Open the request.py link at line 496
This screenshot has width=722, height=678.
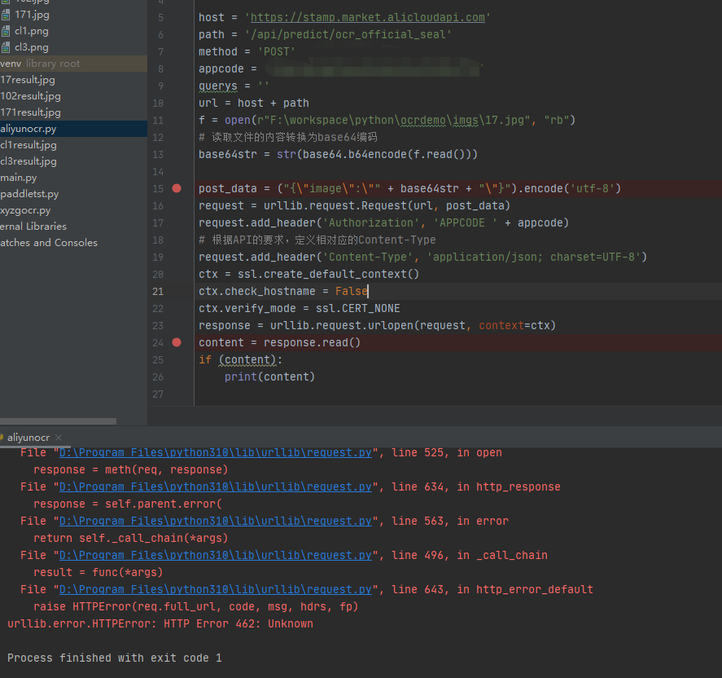[x=216, y=555]
